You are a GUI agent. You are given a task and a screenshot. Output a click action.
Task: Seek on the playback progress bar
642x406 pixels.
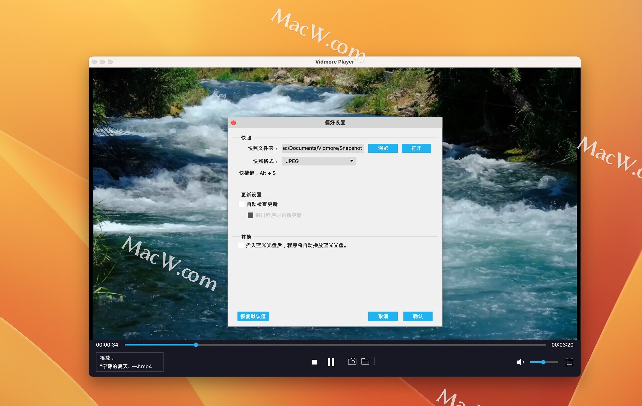pos(335,345)
